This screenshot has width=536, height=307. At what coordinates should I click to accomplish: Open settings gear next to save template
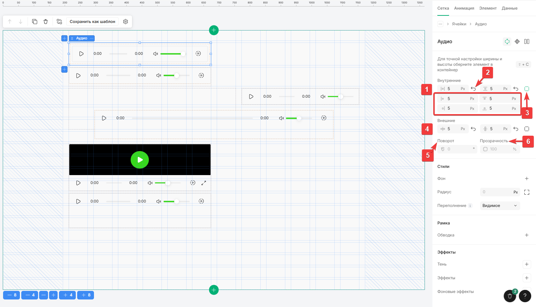126,22
